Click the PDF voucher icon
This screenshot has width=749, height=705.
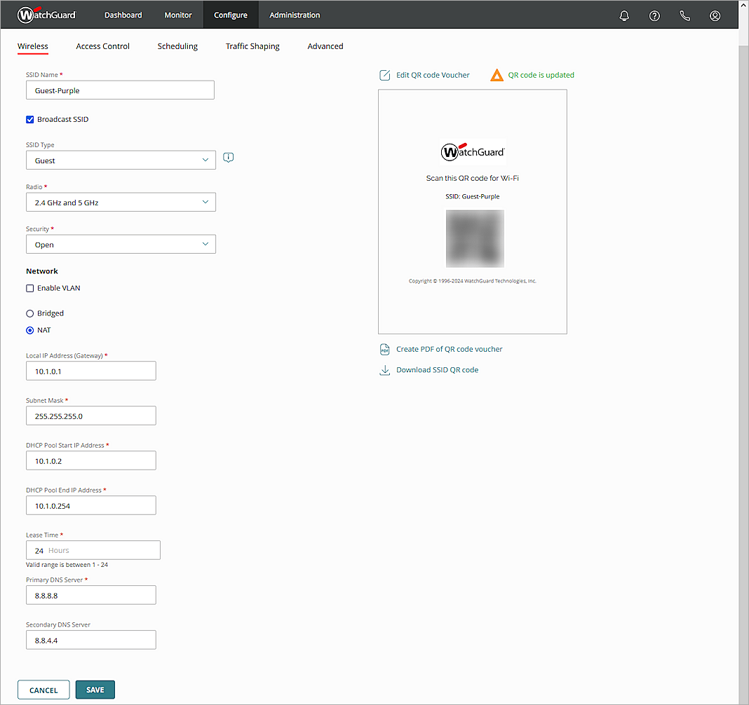[385, 349]
